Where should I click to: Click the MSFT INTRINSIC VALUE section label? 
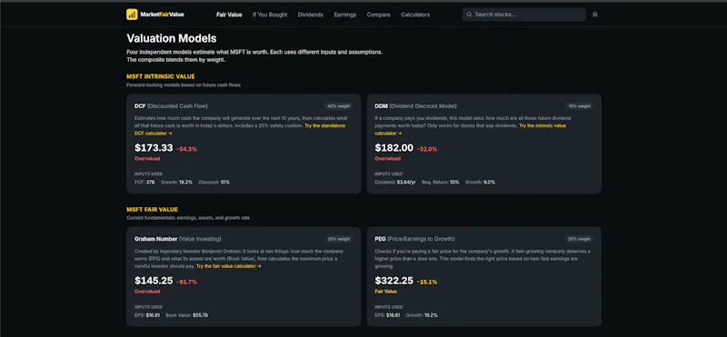click(161, 76)
